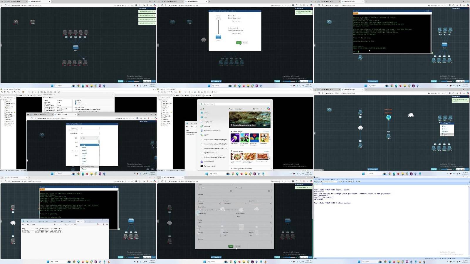Click the white cloud node in right-middle topology
The height and width of the screenshot is (264, 470).
[411, 115]
